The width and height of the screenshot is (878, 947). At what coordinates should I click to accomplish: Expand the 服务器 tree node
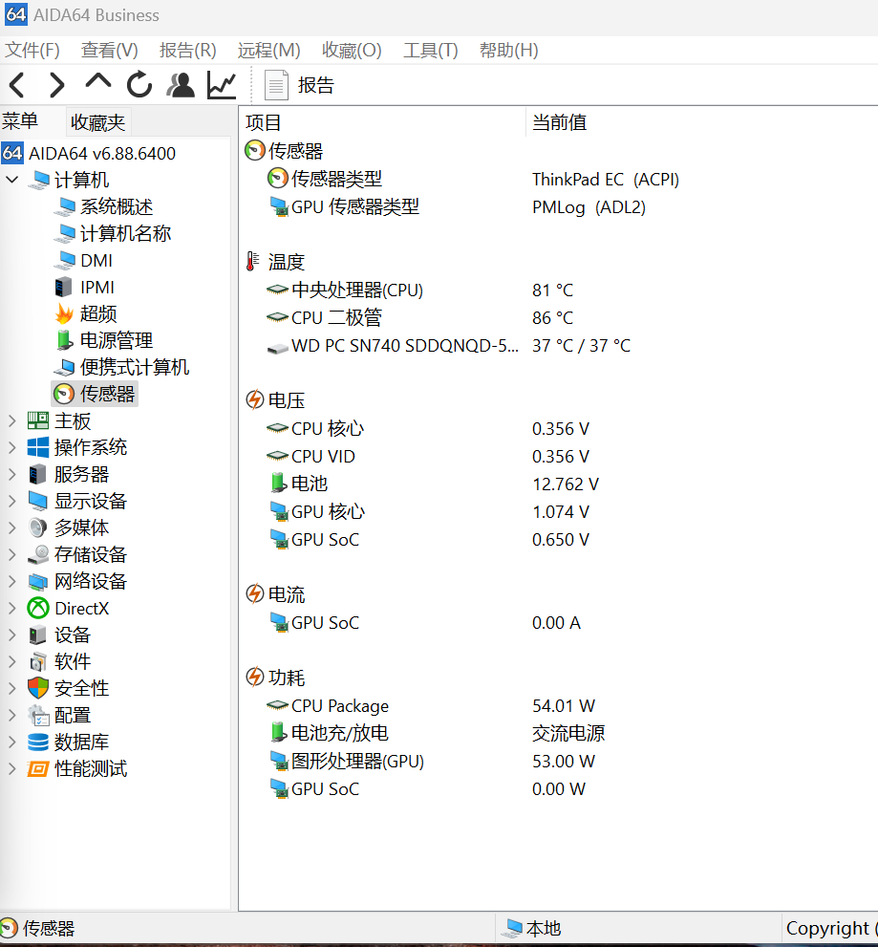(12, 474)
